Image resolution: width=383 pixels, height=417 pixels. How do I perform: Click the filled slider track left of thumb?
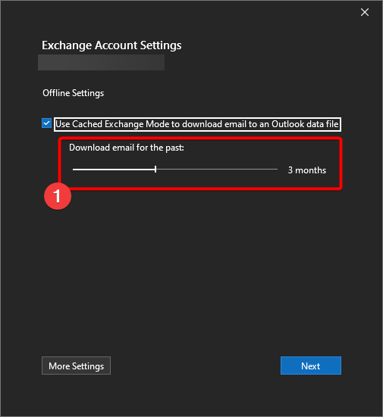pos(114,169)
